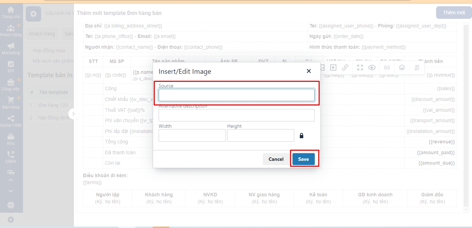The width and height of the screenshot is (472, 228).
Task: Click the {{a.billing_address_street}} placeholder
Action: pos(133,26)
